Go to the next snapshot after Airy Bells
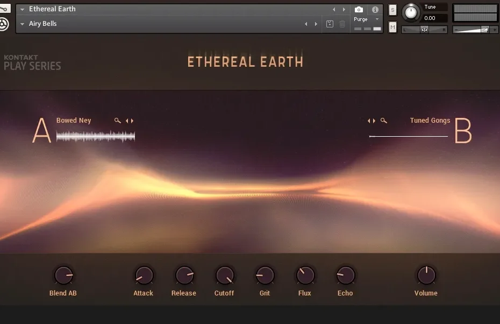This screenshot has width=500, height=324. 316,24
